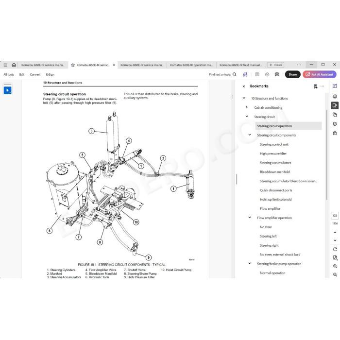The height and width of the screenshot is (340, 340).
Task: Open Ask AI Assistant
Action: tap(320, 74)
